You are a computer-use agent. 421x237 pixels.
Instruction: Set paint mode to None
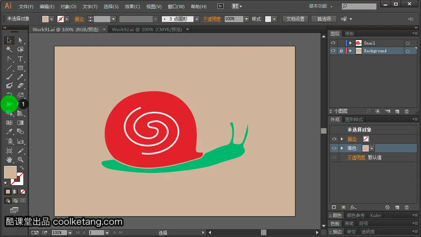(23, 192)
